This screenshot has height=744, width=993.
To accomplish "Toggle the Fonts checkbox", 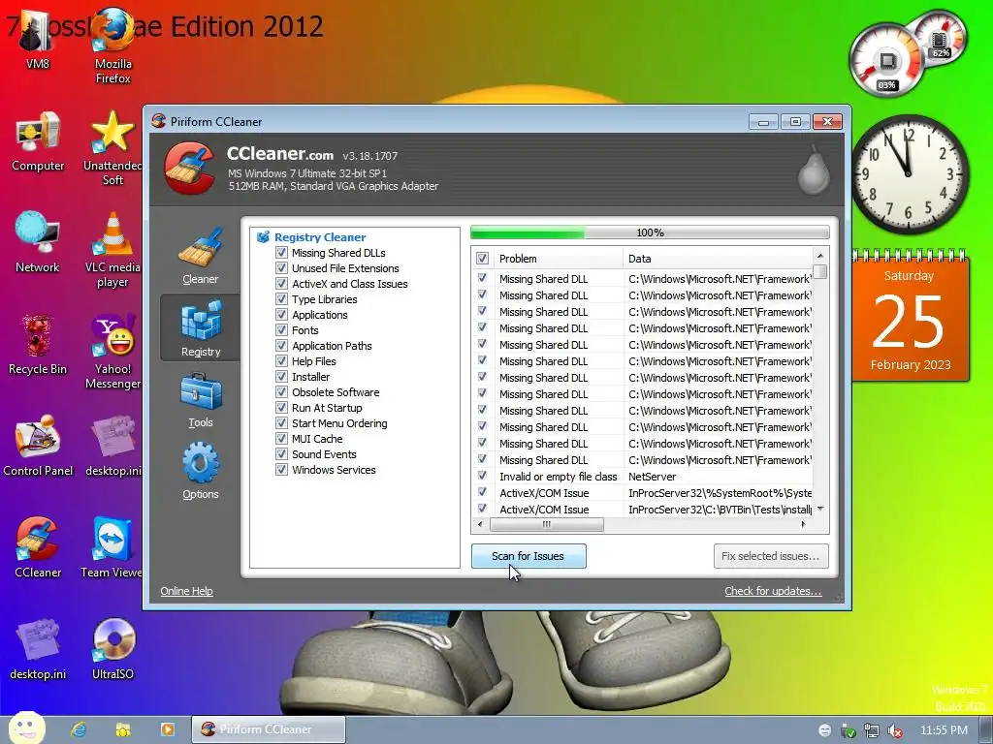I will tap(281, 329).
